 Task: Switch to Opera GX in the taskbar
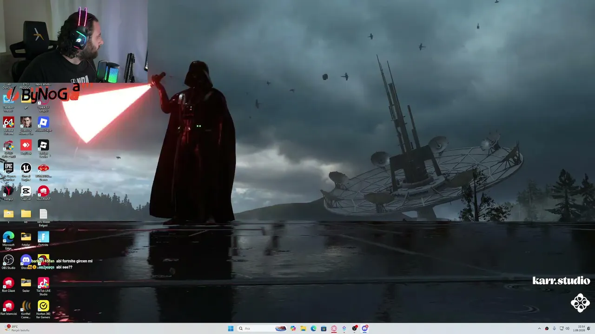334,328
